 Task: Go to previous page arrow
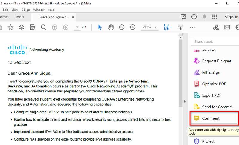pyautogui.click(x=55, y=27)
